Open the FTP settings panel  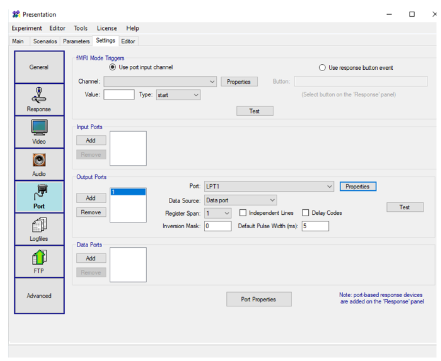coord(39,261)
